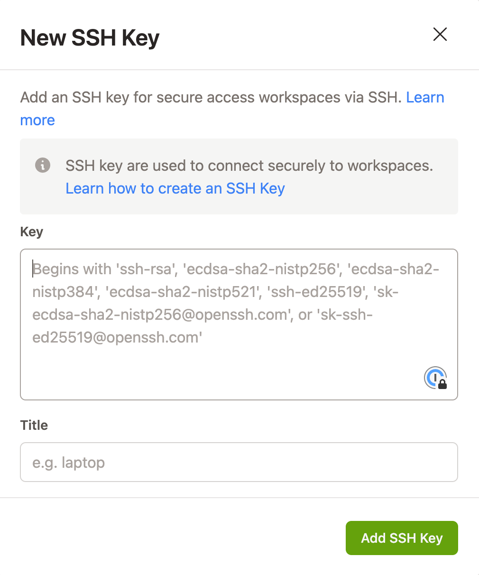Click the Title label below the Key box
Image resolution: width=479 pixels, height=575 pixels.
coord(33,425)
